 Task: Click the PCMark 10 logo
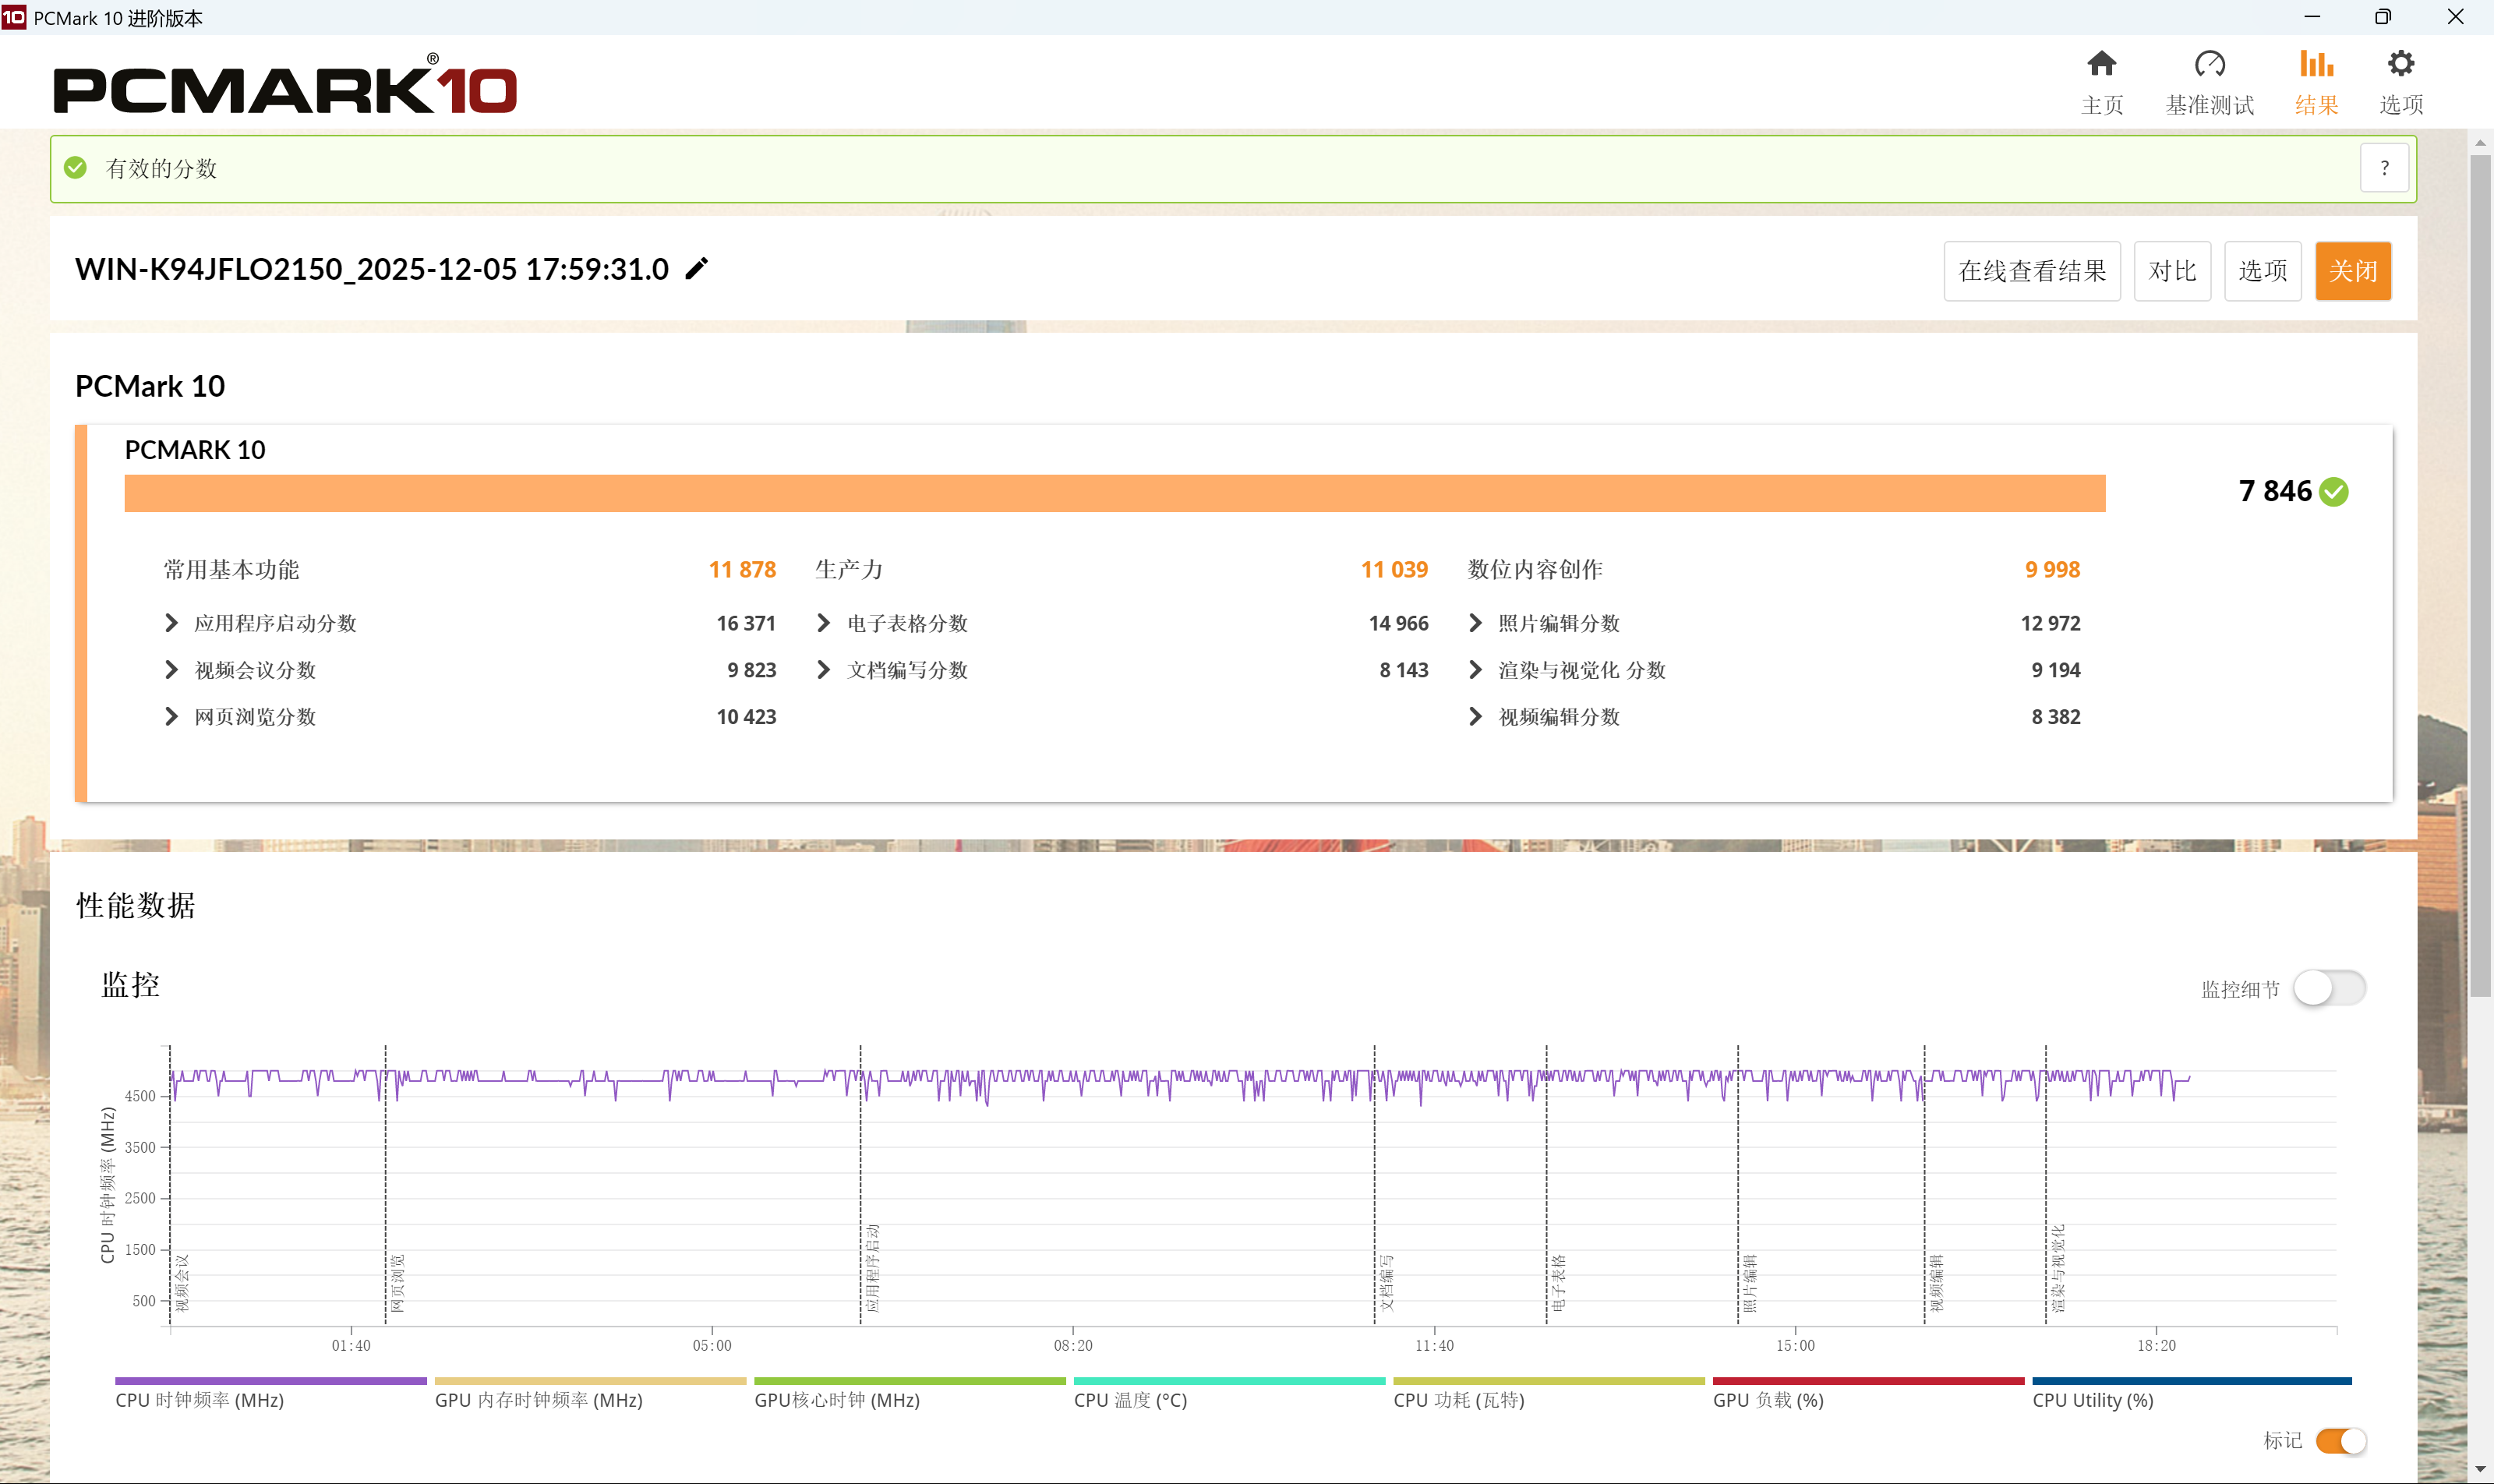(x=285, y=88)
